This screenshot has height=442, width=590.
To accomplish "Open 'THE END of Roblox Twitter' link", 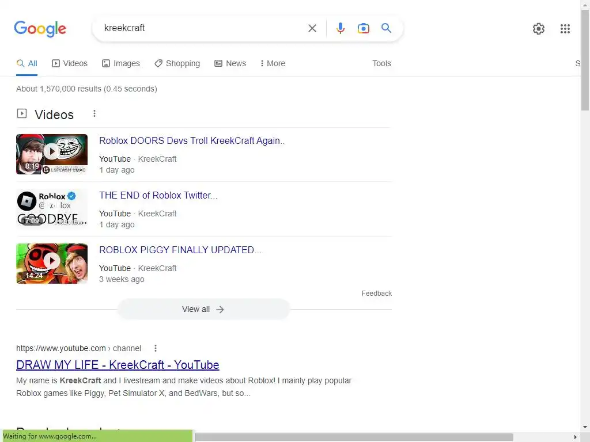I will (x=158, y=196).
